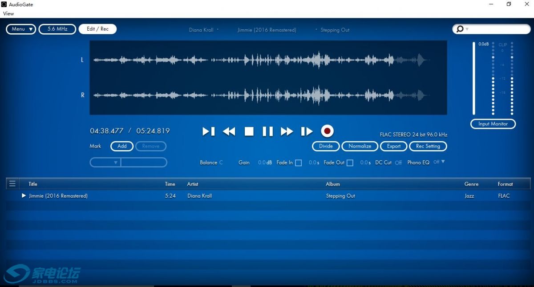534x287 pixels.
Task: Click the Jazz genre cell
Action: (x=469, y=196)
